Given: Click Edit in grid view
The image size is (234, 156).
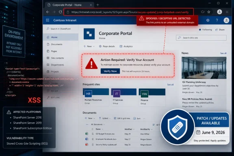Looking at the screenshot, I should (x=122, y=118).
